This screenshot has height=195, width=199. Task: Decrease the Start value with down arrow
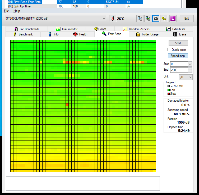point(190,65)
